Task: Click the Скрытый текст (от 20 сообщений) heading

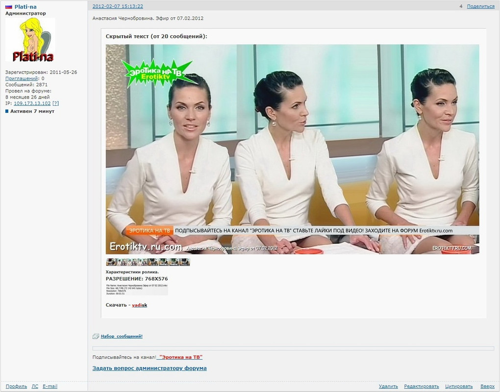Action: point(156,36)
